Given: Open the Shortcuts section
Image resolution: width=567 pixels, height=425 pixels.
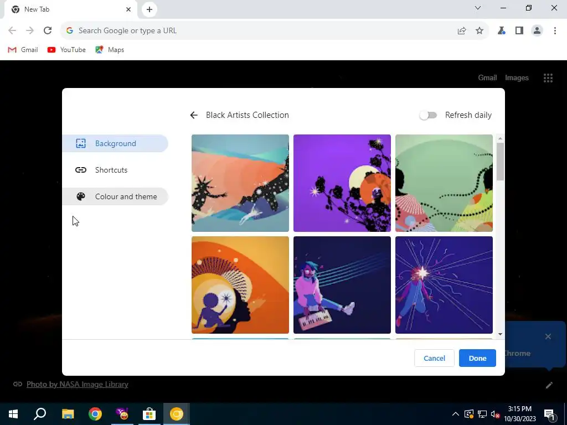Looking at the screenshot, I should (x=115, y=170).
